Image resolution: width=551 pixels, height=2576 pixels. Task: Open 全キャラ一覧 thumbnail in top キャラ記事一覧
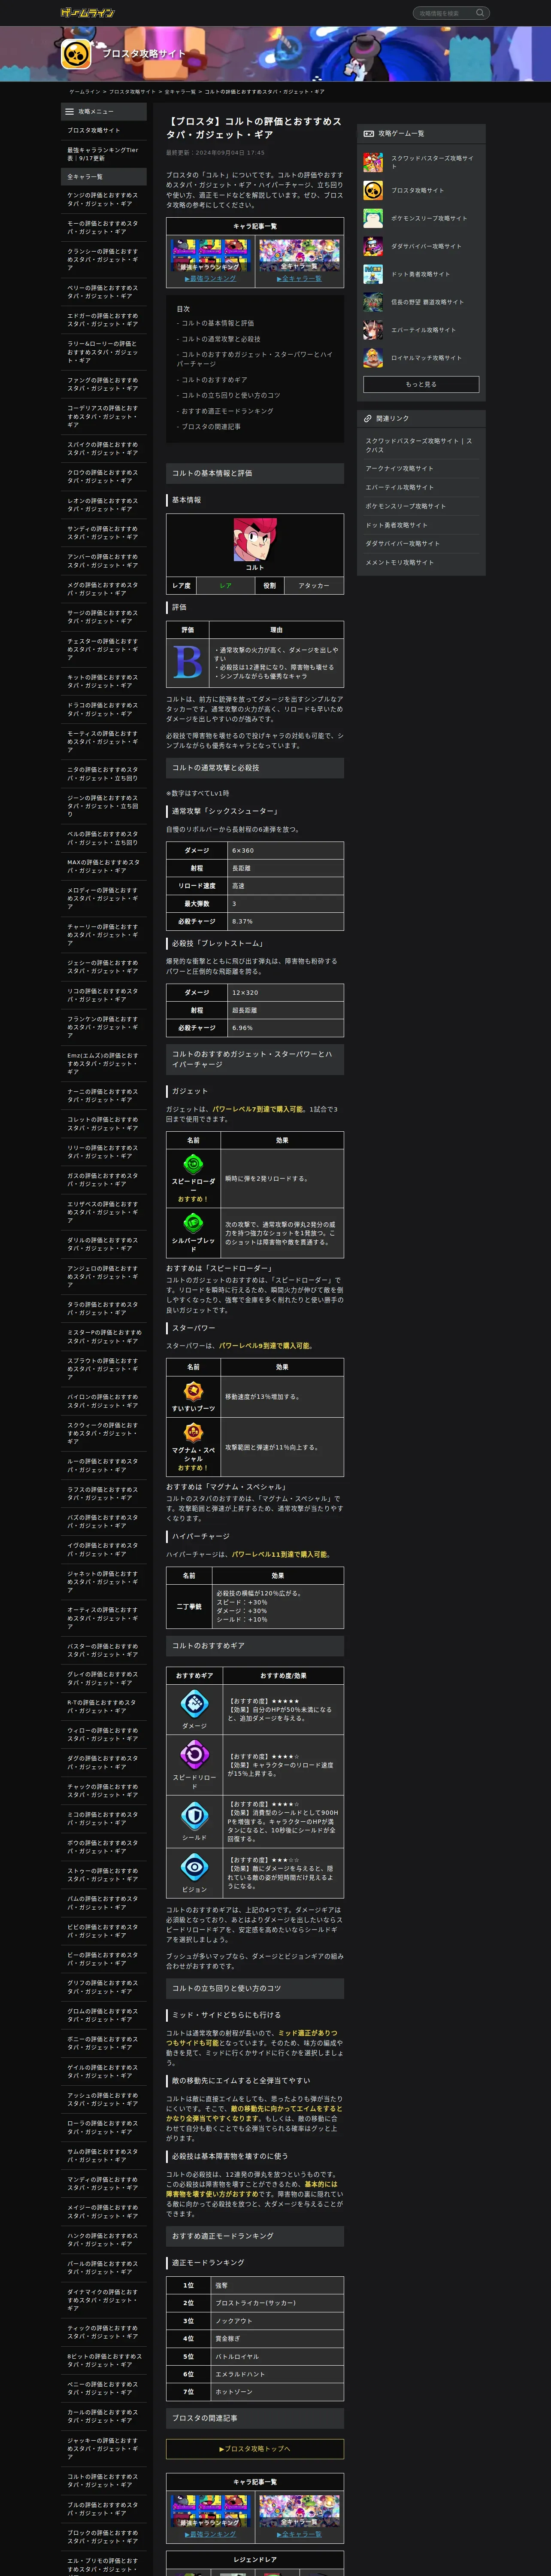299,256
